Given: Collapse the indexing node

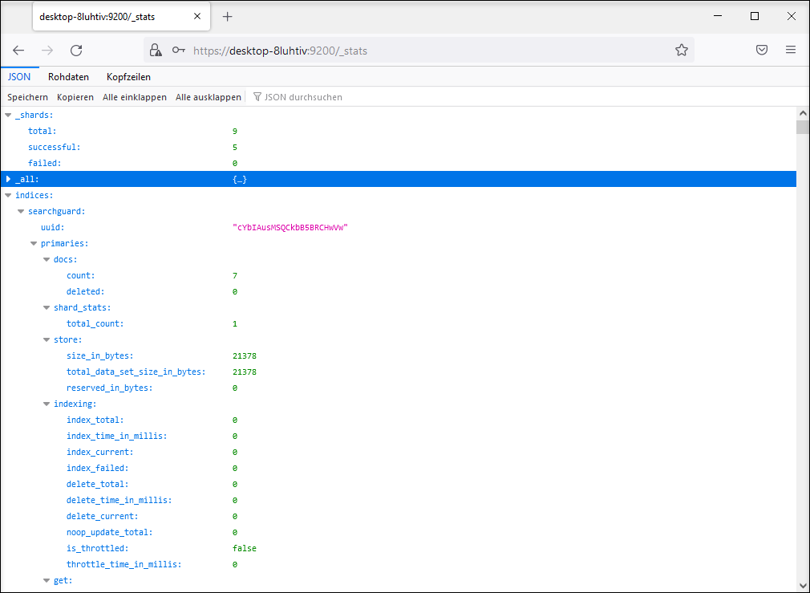Looking at the screenshot, I should pyautogui.click(x=47, y=404).
